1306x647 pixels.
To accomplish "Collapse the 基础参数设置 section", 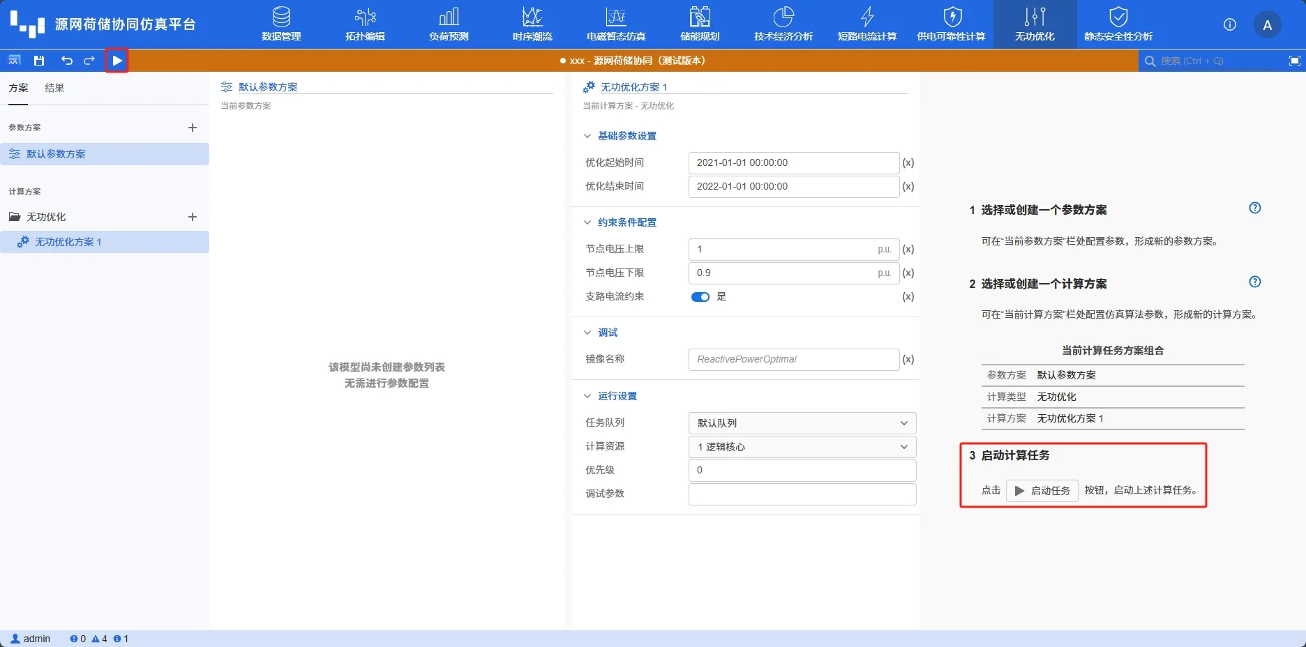I will [587, 136].
